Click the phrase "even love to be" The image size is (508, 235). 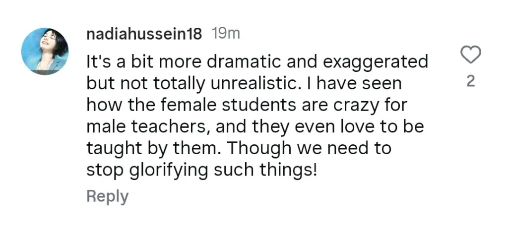point(363,127)
